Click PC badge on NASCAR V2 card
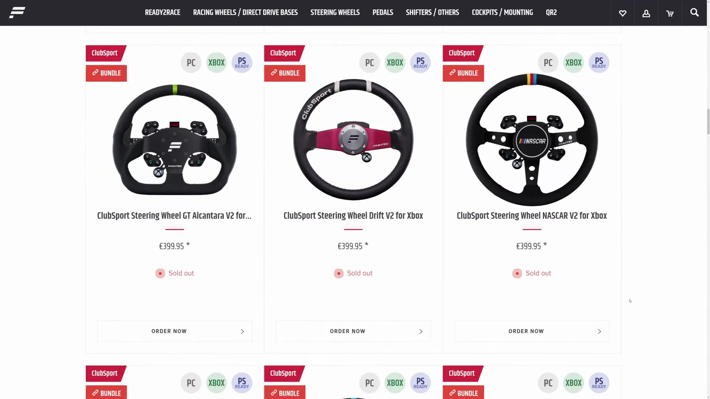 click(x=548, y=63)
